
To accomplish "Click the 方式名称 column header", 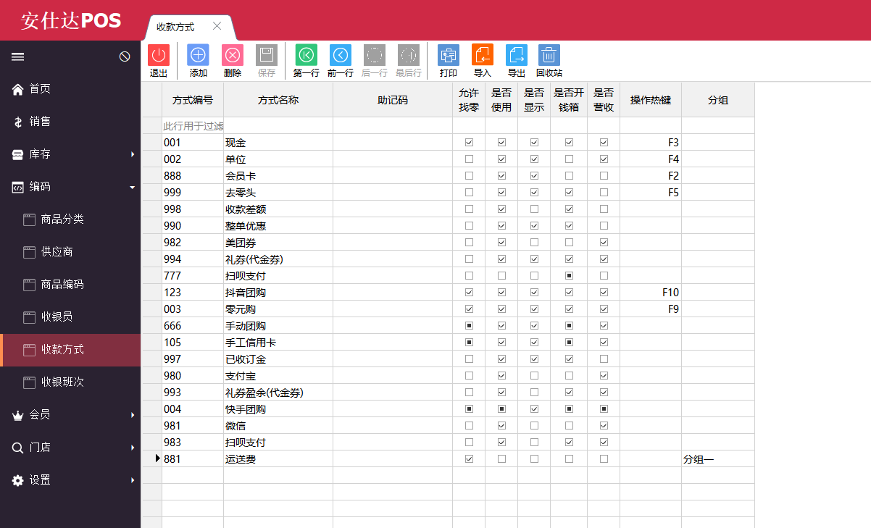I will click(x=278, y=100).
